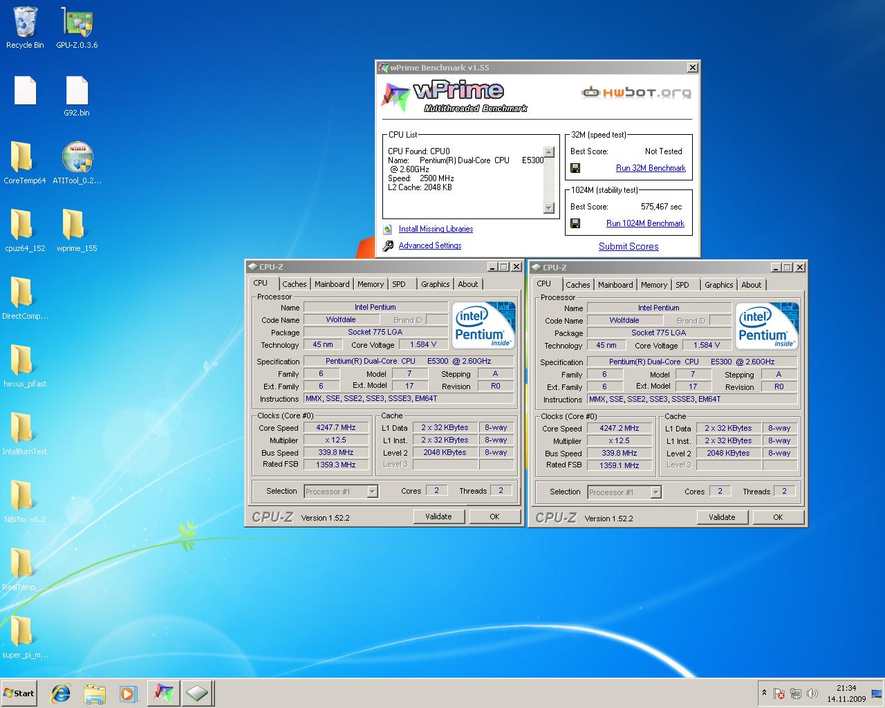885x708 pixels.
Task: Switch to Memory tab in right CPU-Z
Action: click(x=654, y=285)
